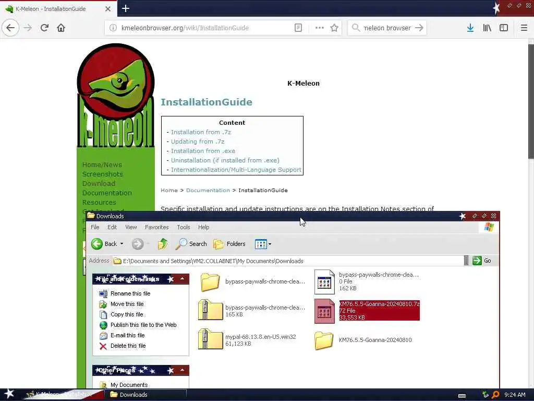Open the Favorites menu in Downloads window
Image resolution: width=534 pixels, height=401 pixels.
[x=156, y=227]
